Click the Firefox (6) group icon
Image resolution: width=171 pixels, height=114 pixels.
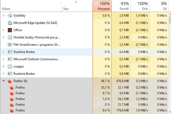(x=10, y=81)
